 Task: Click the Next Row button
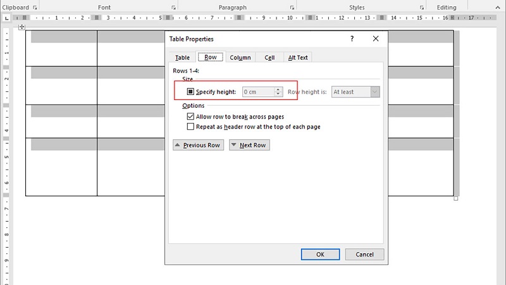pos(249,145)
